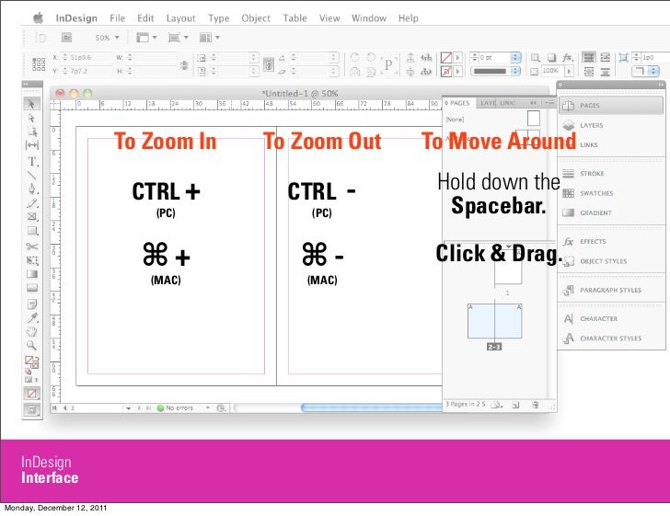Image resolution: width=670 pixels, height=516 pixels.
Task: Click the X position field 51p9.6
Action: [87, 57]
